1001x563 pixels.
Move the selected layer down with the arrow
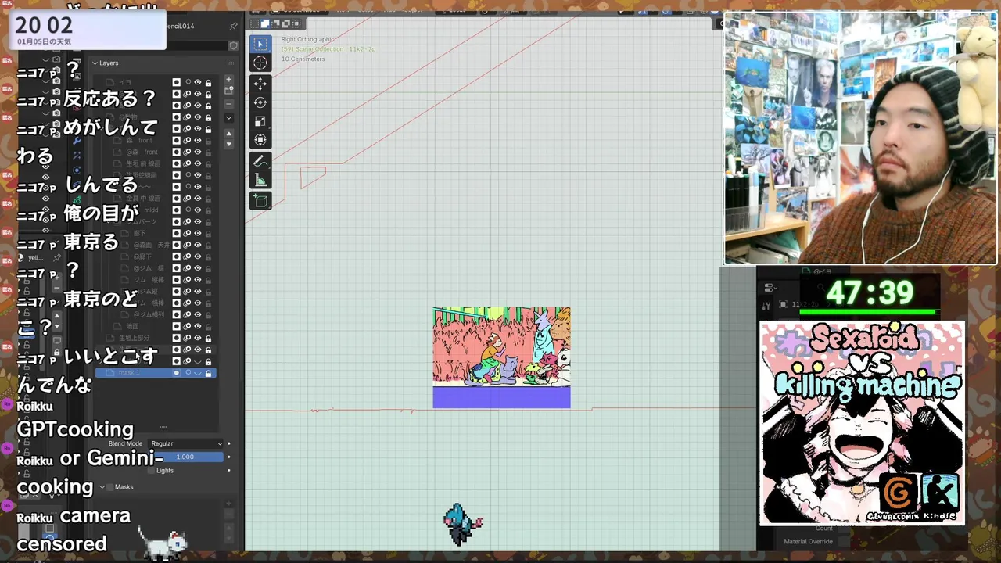tap(229, 145)
